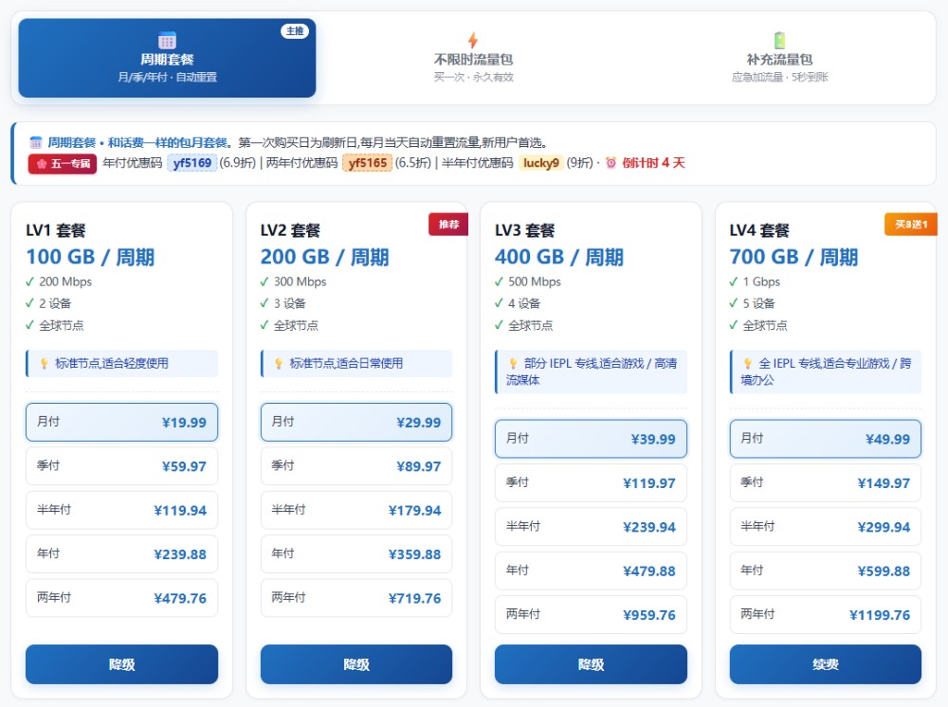This screenshot has height=707, width=948.
Task: Click the 主推 badge on 周期套餐 tab
Action: point(295,31)
